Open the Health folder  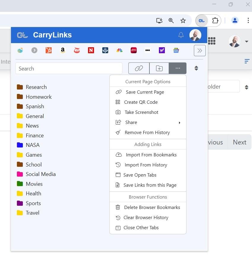(29, 194)
